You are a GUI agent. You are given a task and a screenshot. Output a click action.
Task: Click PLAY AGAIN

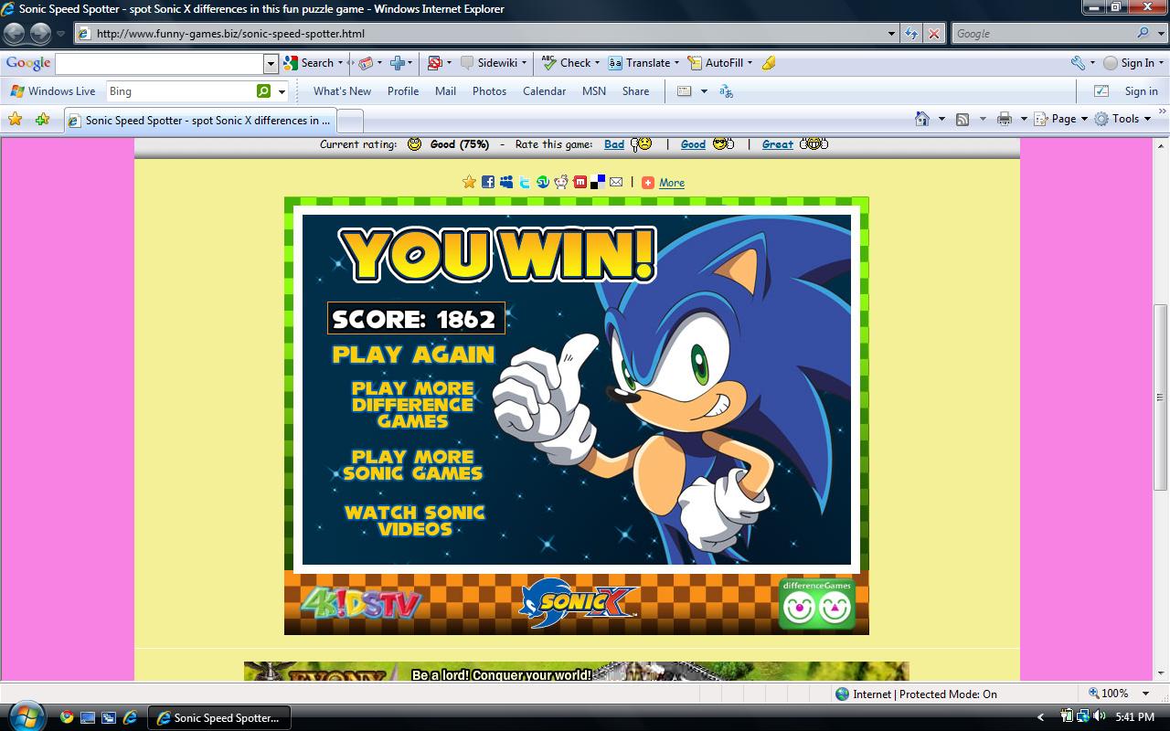tap(413, 355)
